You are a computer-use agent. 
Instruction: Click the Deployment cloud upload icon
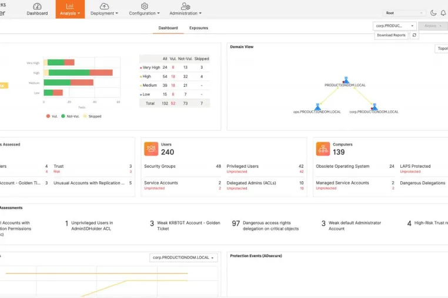tap(104, 6)
